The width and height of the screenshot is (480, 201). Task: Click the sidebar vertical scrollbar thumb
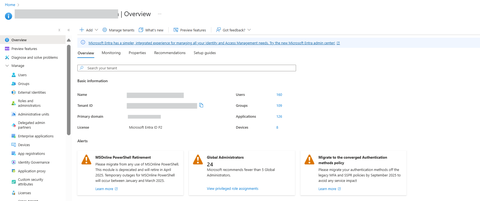pos(69,90)
